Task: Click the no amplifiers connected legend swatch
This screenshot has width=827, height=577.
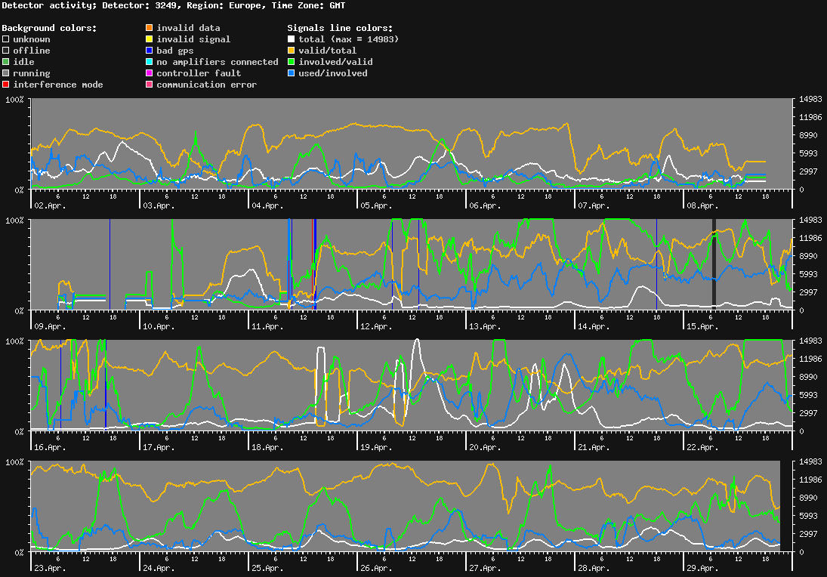Action: tap(149, 62)
